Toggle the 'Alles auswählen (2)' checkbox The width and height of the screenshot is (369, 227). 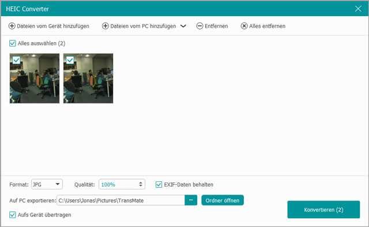[13, 43]
